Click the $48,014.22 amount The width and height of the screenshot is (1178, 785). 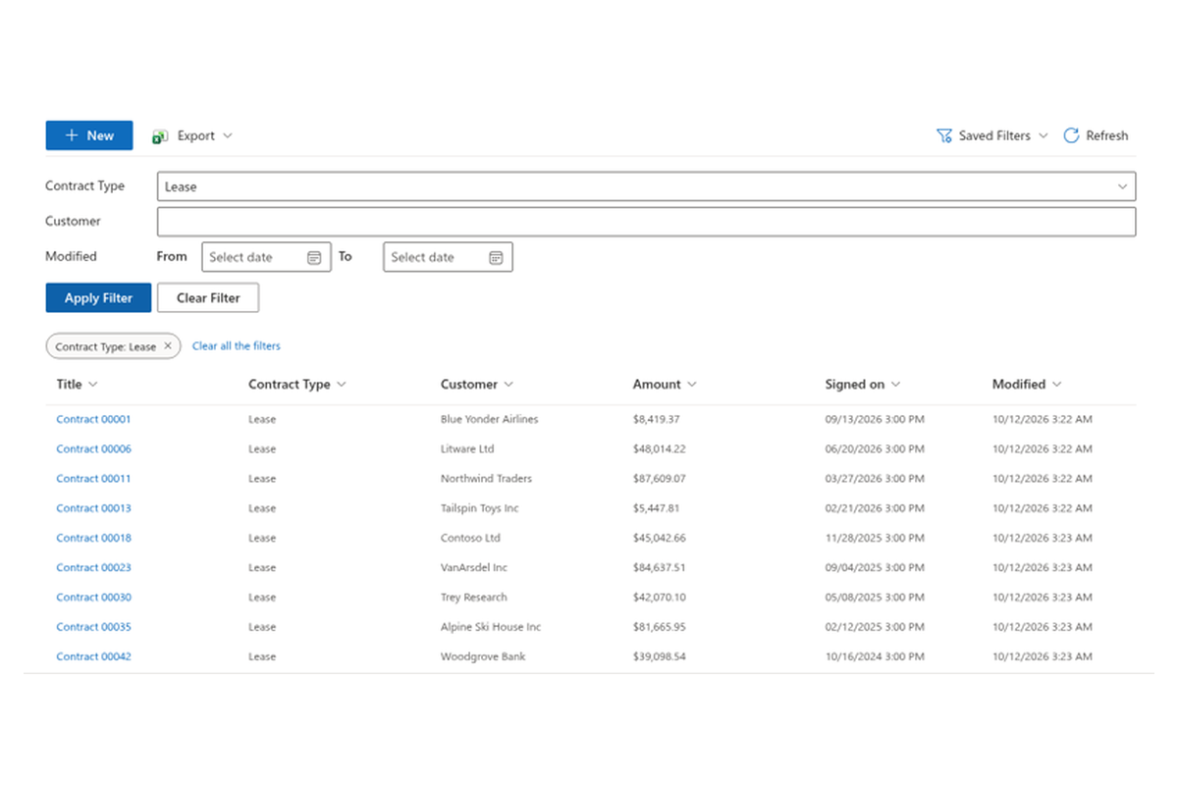tap(660, 449)
